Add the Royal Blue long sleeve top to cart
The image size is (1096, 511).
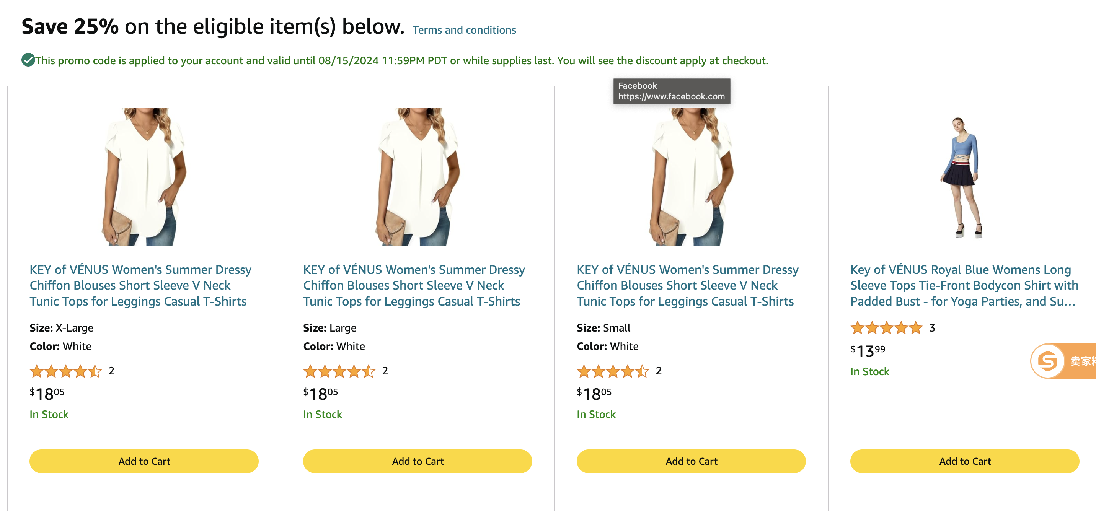pyautogui.click(x=964, y=461)
